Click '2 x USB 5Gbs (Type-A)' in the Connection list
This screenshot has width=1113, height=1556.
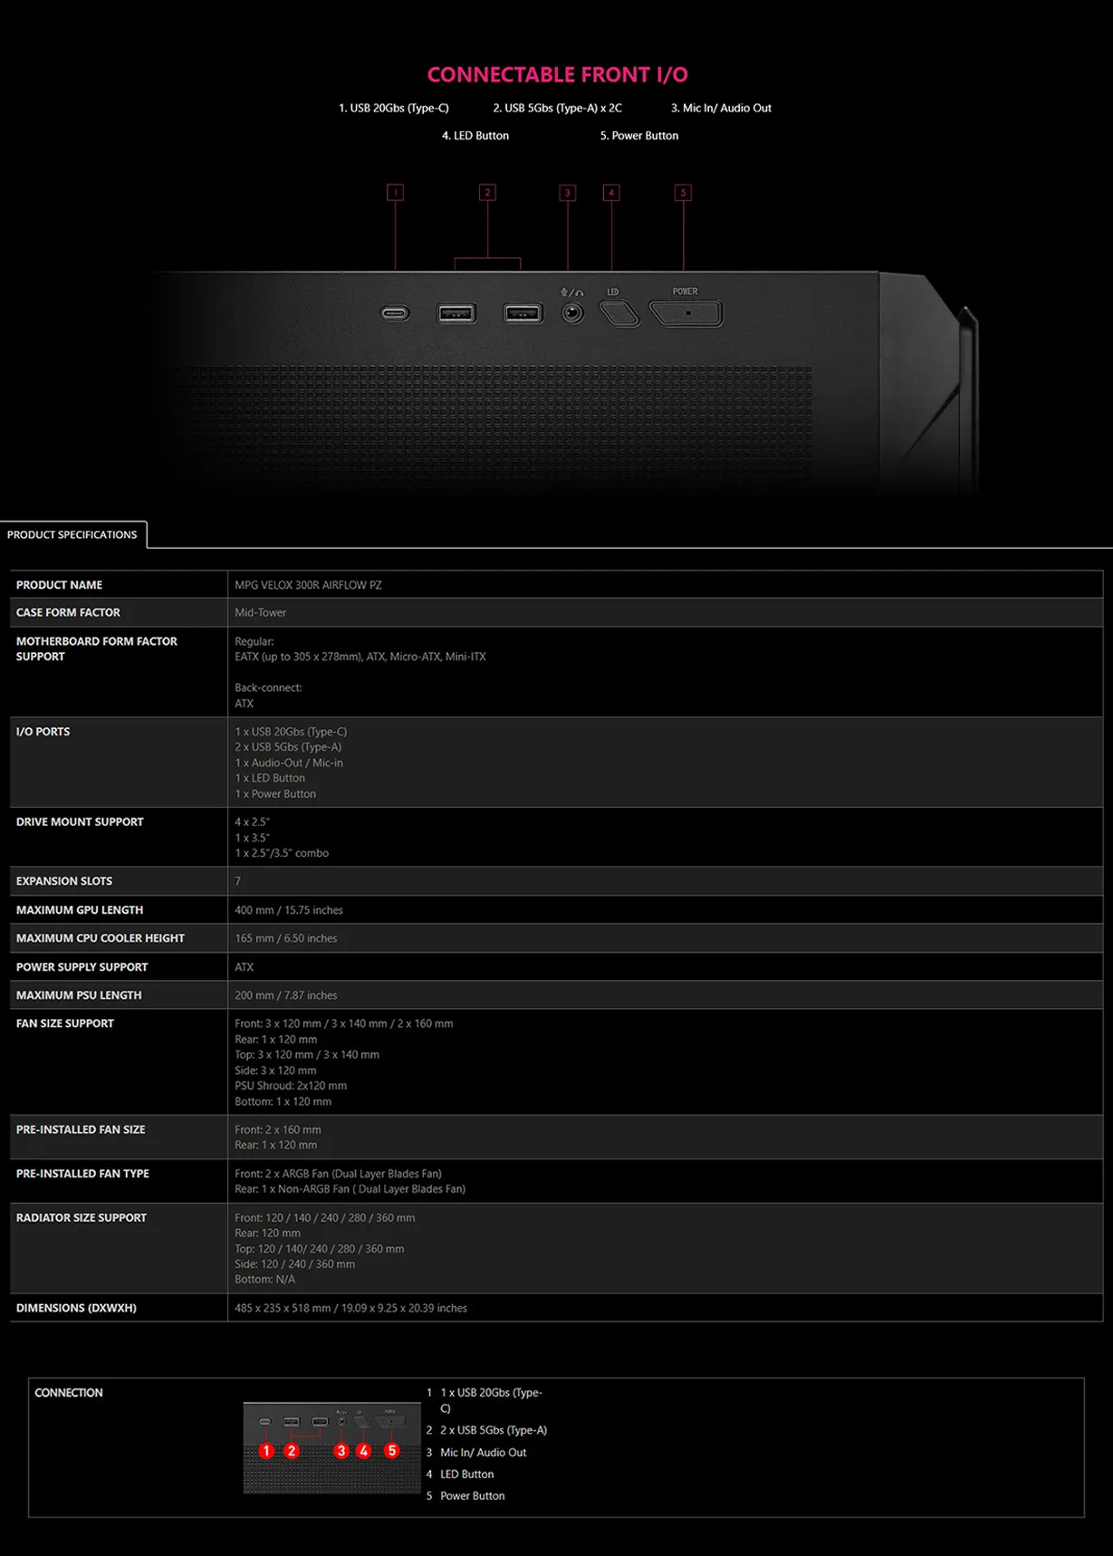pos(494,1431)
